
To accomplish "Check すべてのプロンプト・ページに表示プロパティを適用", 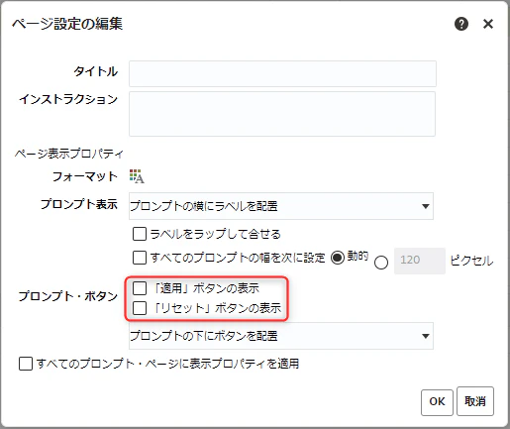I will click(x=26, y=364).
